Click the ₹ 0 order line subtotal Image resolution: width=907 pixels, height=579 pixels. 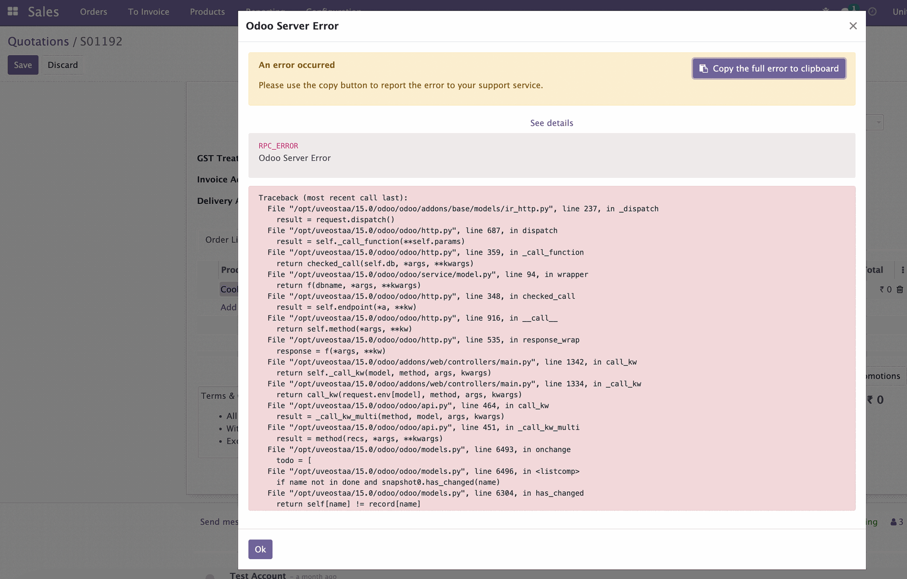point(885,289)
